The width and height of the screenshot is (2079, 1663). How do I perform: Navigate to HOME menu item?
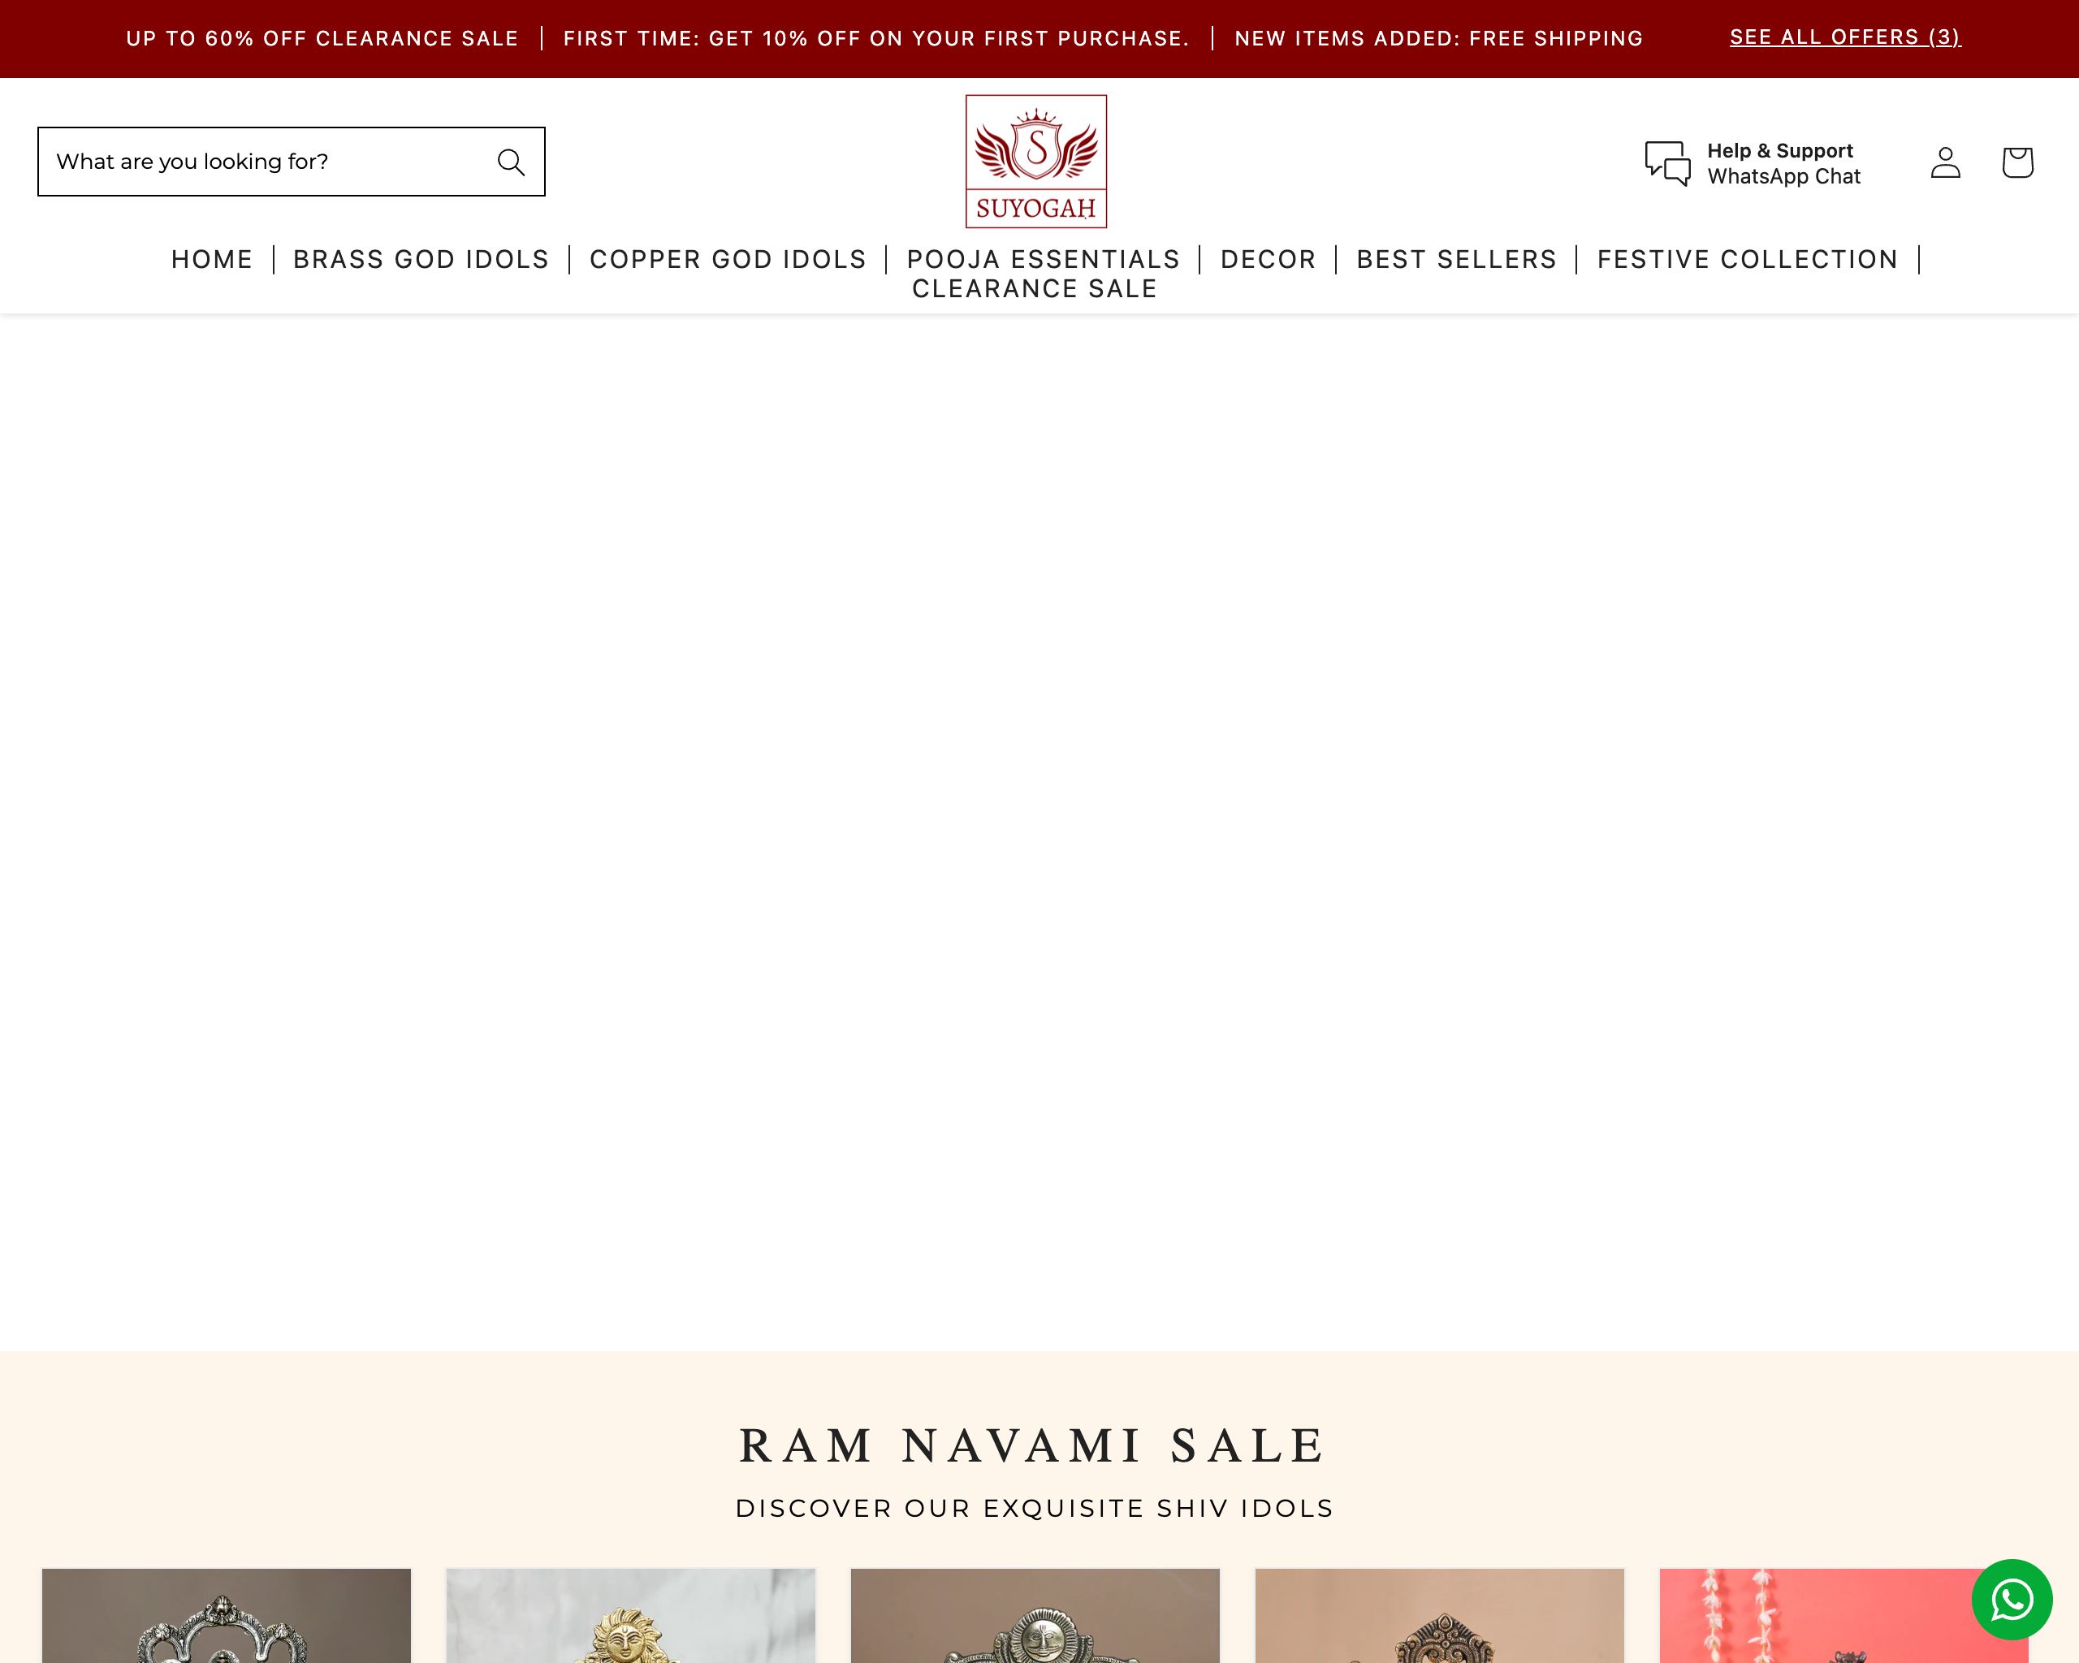click(212, 260)
